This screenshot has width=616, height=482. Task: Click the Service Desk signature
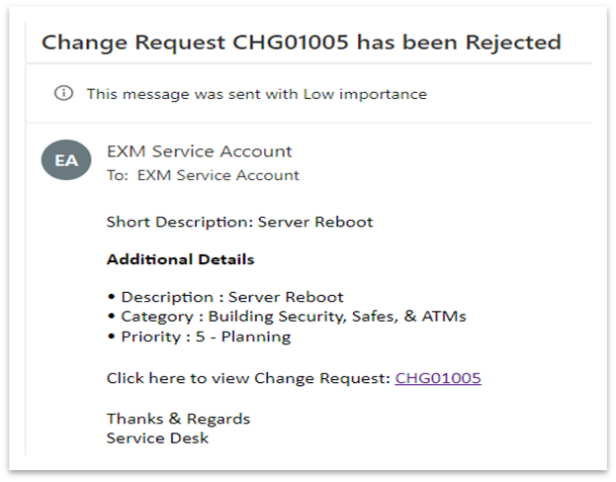pos(157,438)
